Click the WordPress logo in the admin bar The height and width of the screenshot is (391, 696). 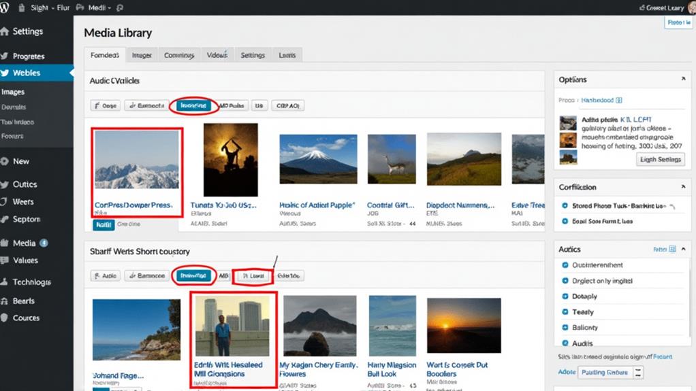[4, 7]
